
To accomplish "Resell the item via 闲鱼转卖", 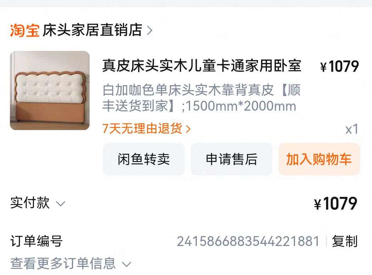I will 144,159.
